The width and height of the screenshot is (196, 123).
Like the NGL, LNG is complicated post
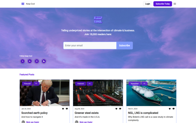point(170,109)
